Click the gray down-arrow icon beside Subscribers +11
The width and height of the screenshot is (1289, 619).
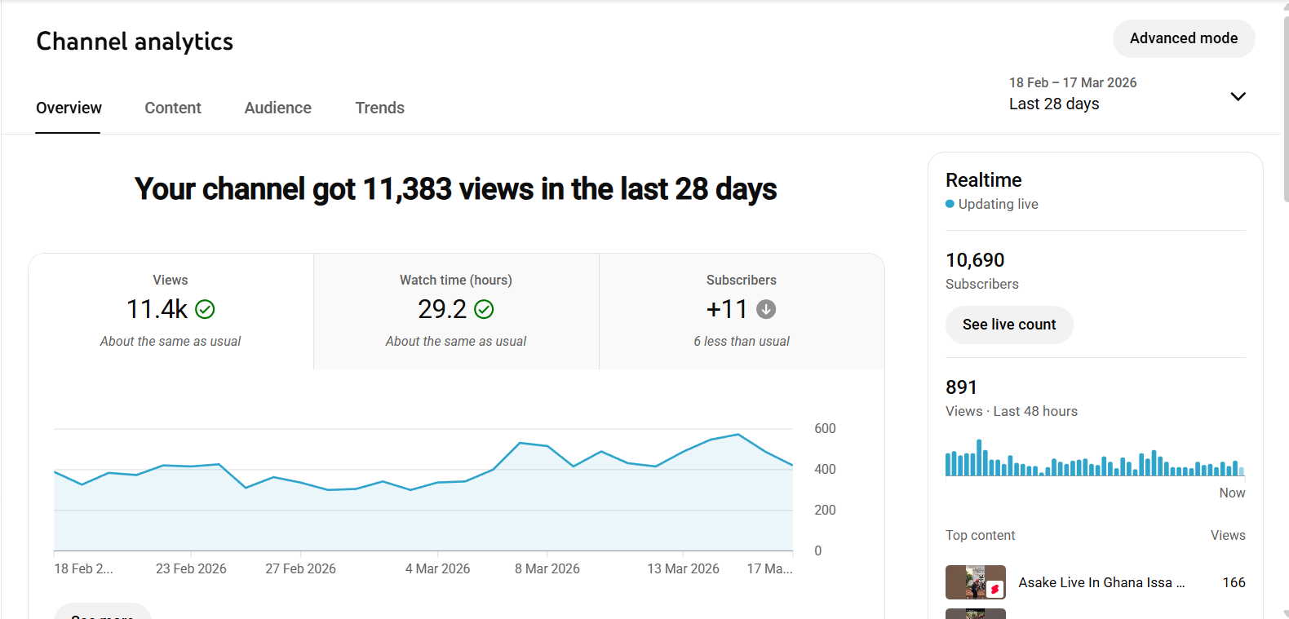click(766, 310)
